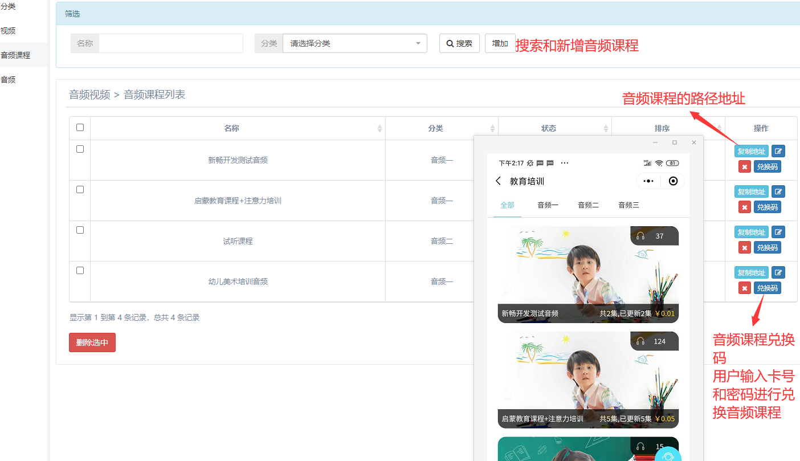Image resolution: width=800 pixels, height=461 pixels.
Task: Sort table by 分类 column arrows
Action: point(493,128)
